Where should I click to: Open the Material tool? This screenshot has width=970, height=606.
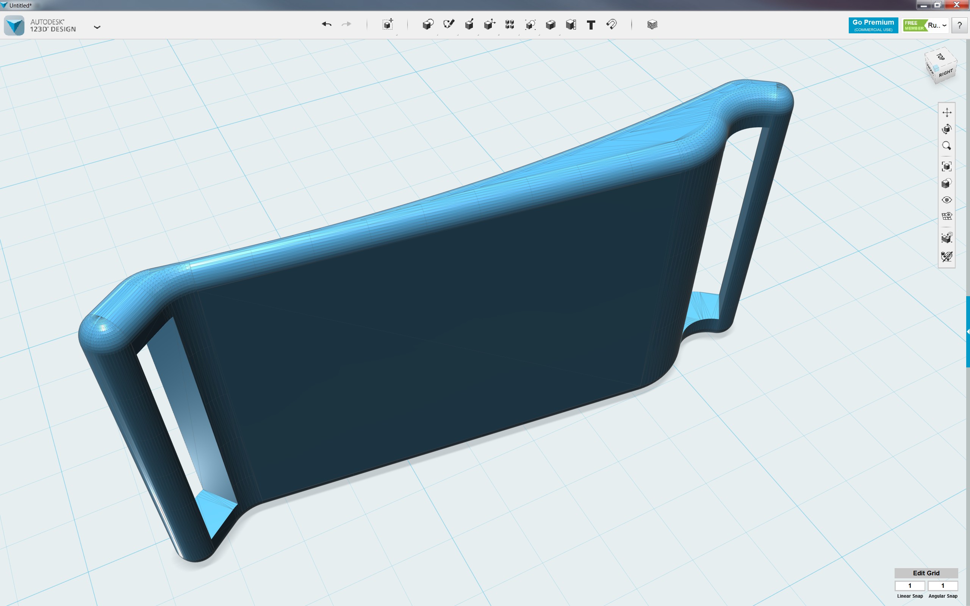click(652, 25)
